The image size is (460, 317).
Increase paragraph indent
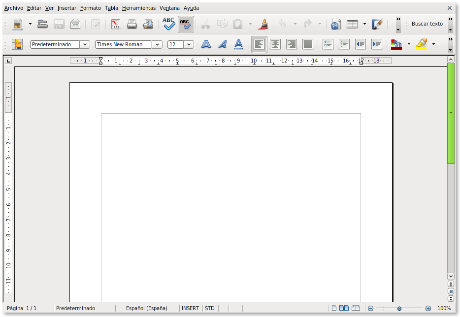point(377,44)
